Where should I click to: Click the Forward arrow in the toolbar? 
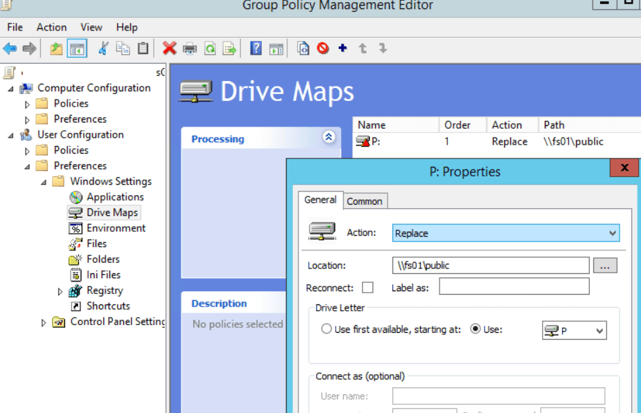[x=30, y=48]
